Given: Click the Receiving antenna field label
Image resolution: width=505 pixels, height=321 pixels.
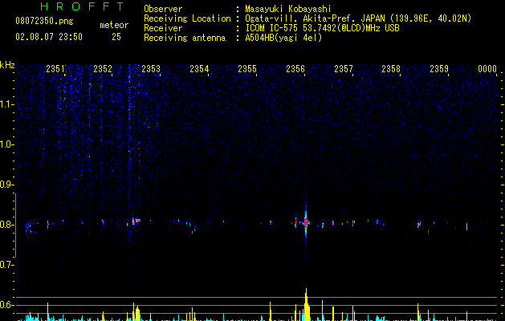Looking at the screenshot, I should [x=185, y=38].
